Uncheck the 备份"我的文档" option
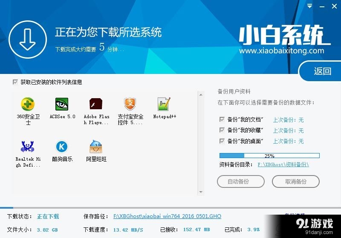The image size is (341, 238). pos(222,120)
